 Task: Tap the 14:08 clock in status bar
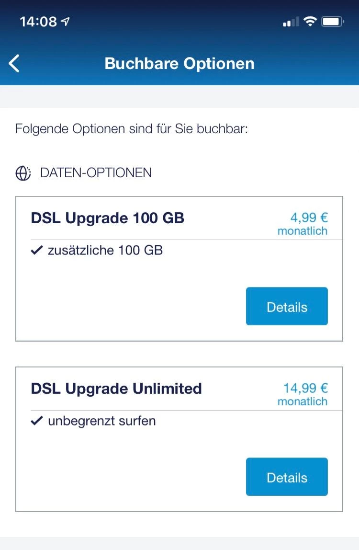(39, 22)
